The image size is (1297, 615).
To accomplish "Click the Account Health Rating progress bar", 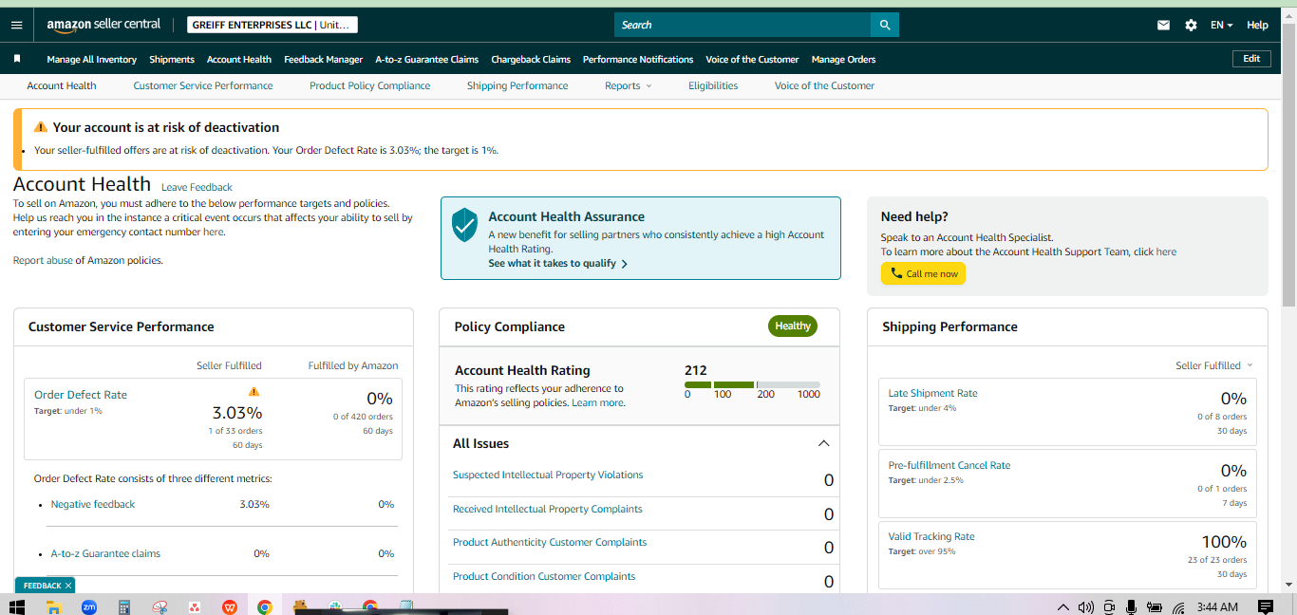I will [752, 384].
